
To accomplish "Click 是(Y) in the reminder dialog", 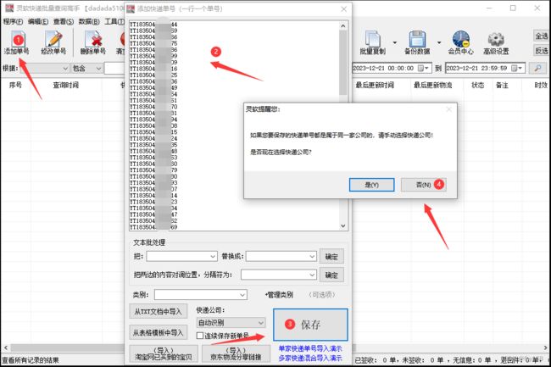I will pos(371,185).
